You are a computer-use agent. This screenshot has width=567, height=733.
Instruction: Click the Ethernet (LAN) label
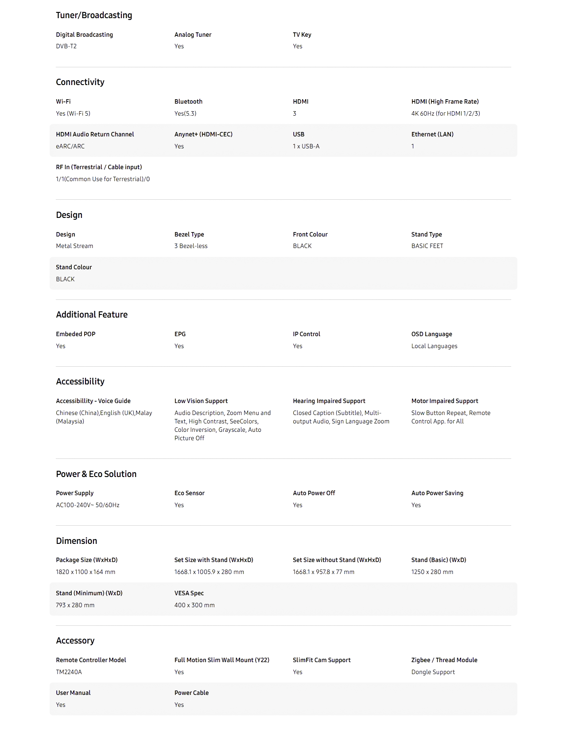pos(432,135)
